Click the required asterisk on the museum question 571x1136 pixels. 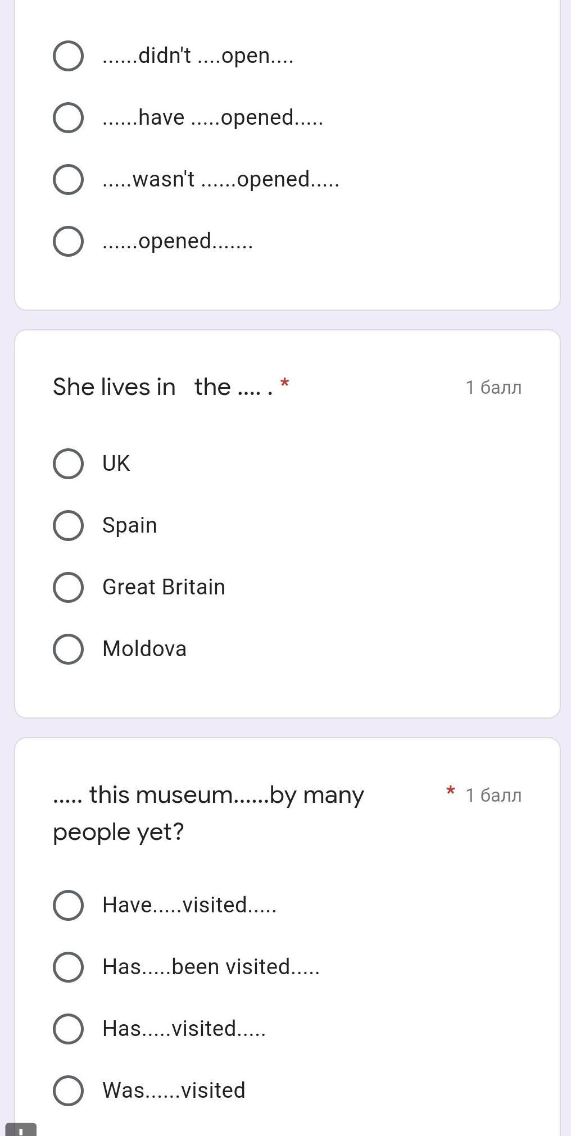tap(450, 792)
